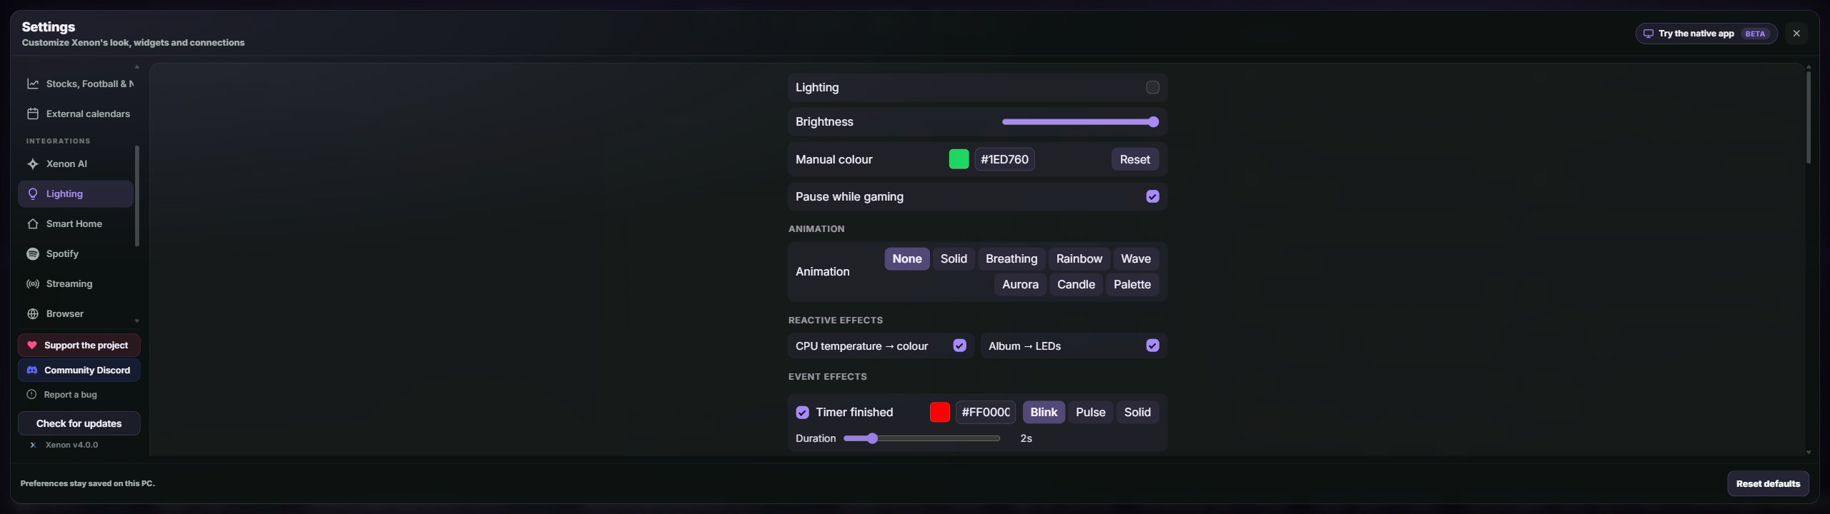Open Smart Home settings
This screenshot has width=1830, height=514.
click(76, 223)
